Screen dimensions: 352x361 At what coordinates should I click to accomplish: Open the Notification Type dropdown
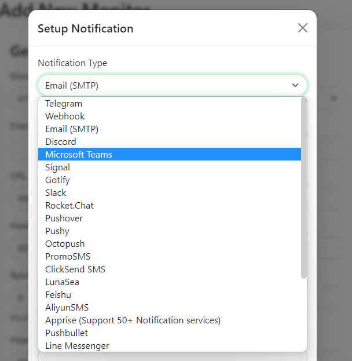[172, 85]
